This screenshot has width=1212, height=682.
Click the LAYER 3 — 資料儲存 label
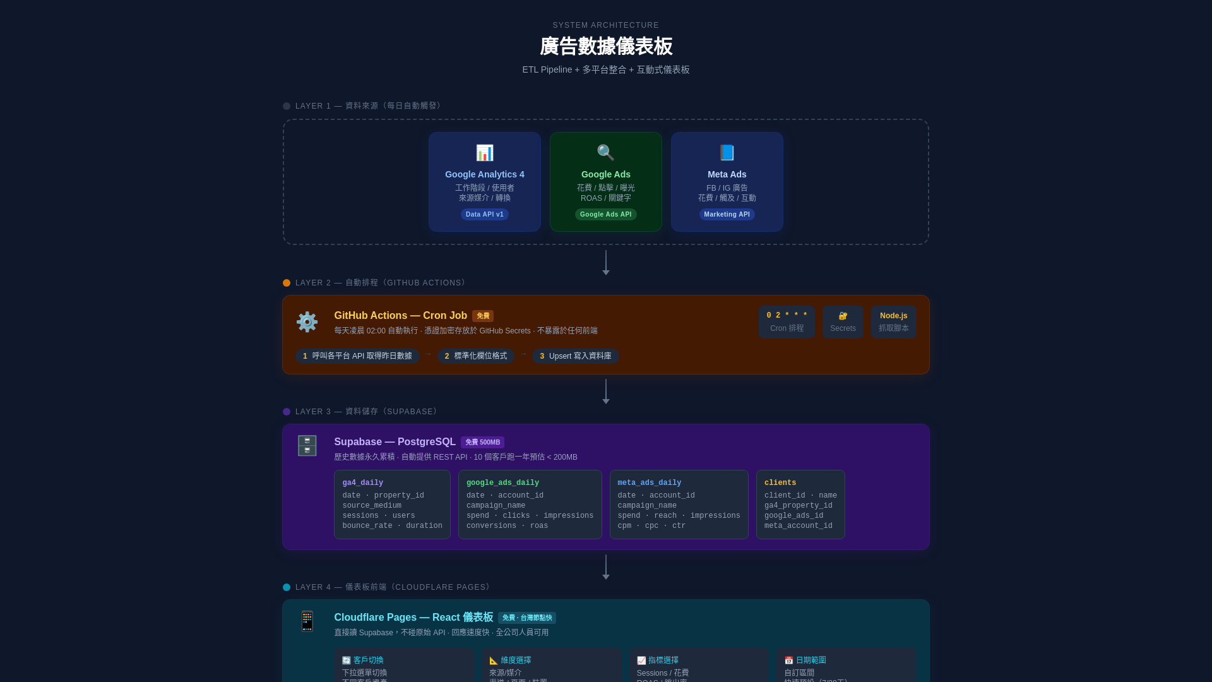point(368,412)
